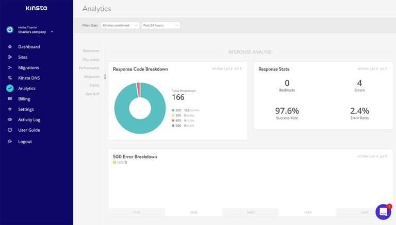Image resolution: width=396 pixels, height=225 pixels.
Task: Click the red 400 legend swatch
Action: pos(173,120)
